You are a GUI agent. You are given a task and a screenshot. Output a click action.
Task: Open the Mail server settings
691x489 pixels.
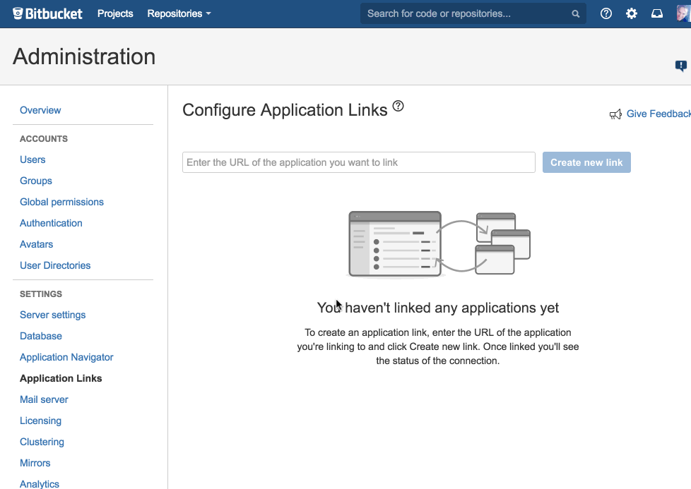pyautogui.click(x=44, y=399)
